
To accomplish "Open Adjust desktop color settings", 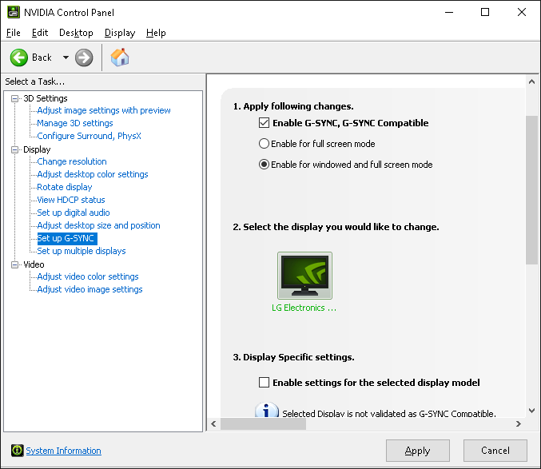I will (x=93, y=174).
